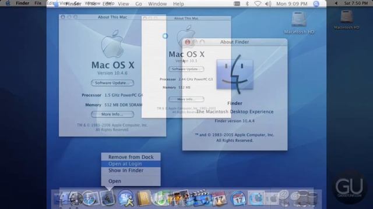The width and height of the screenshot is (373, 209).
Task: Open the large Help menu
Action: tap(178, 4)
